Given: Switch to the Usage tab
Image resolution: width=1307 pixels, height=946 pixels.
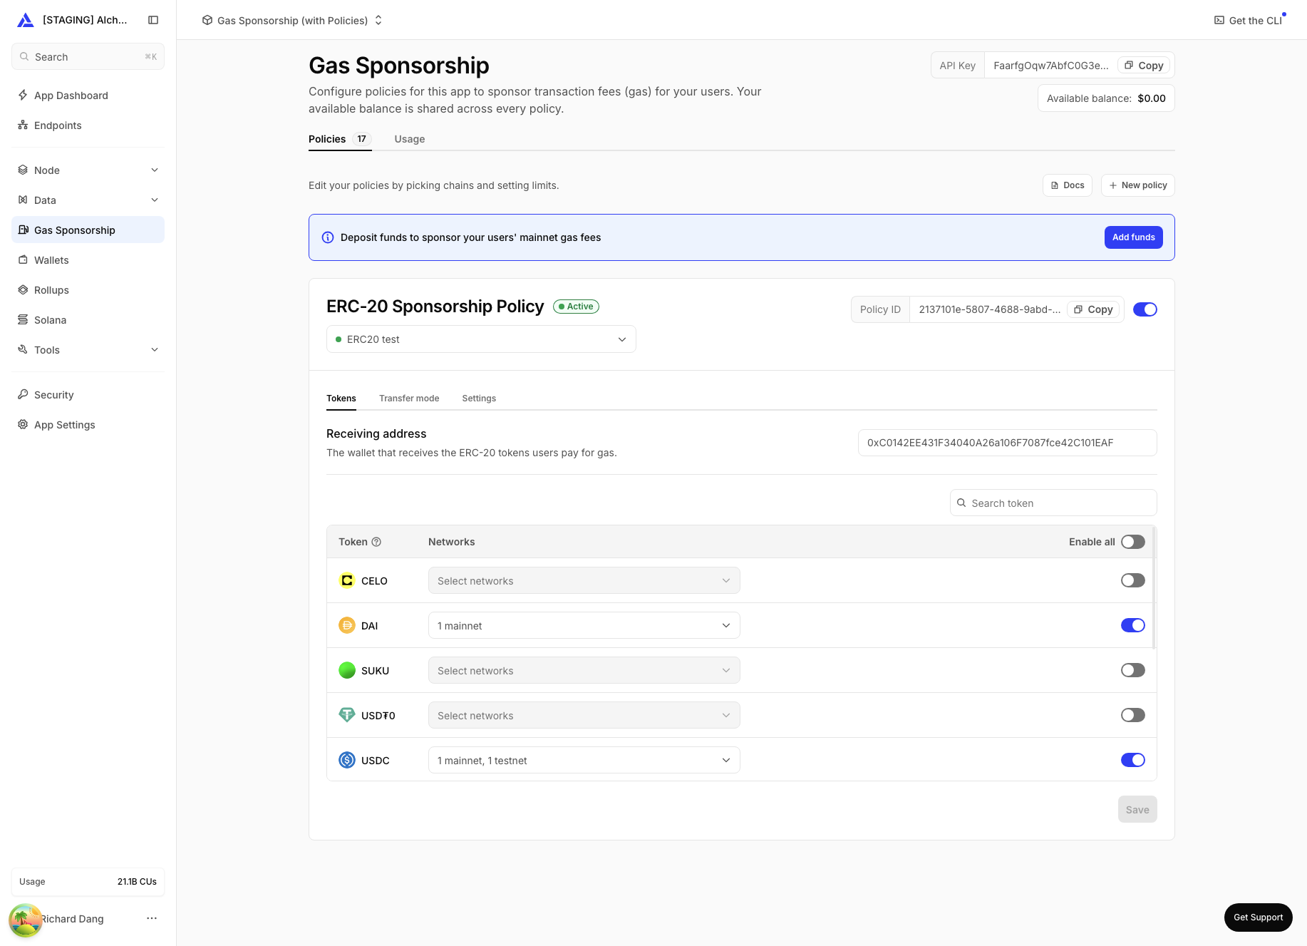Looking at the screenshot, I should [x=410, y=139].
